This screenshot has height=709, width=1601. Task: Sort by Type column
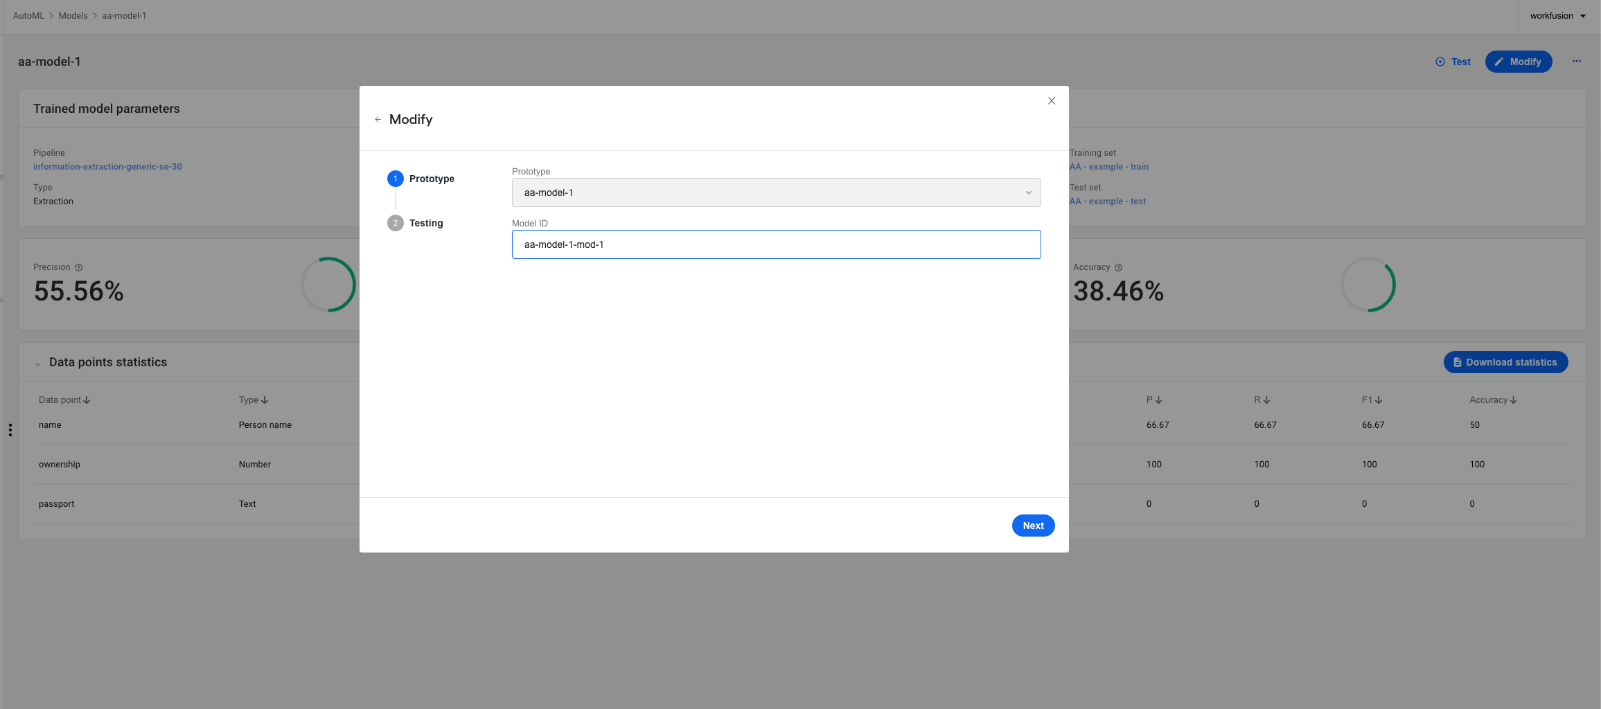tap(254, 400)
